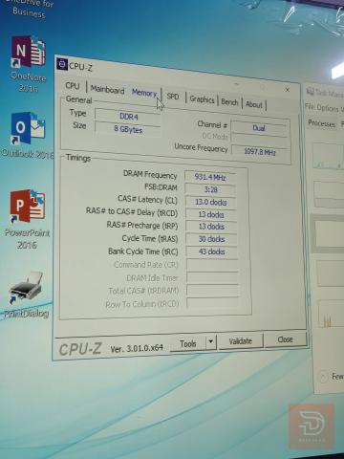Click the empty Row To Column field

(213, 303)
